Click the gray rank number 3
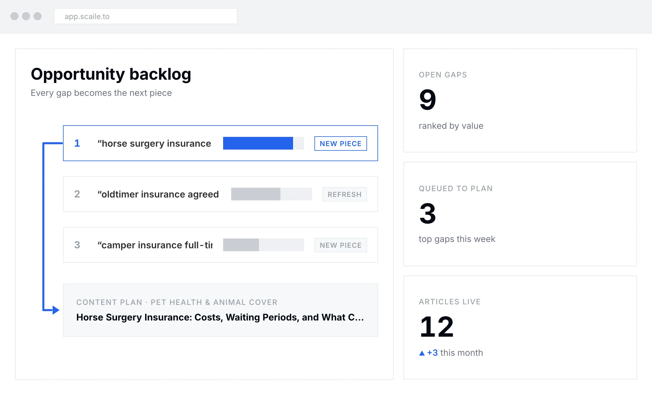Screen dimensions: 652x395 click(x=77, y=245)
